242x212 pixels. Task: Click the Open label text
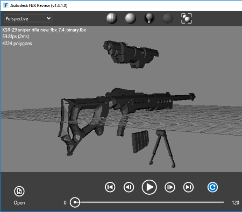tap(19, 203)
